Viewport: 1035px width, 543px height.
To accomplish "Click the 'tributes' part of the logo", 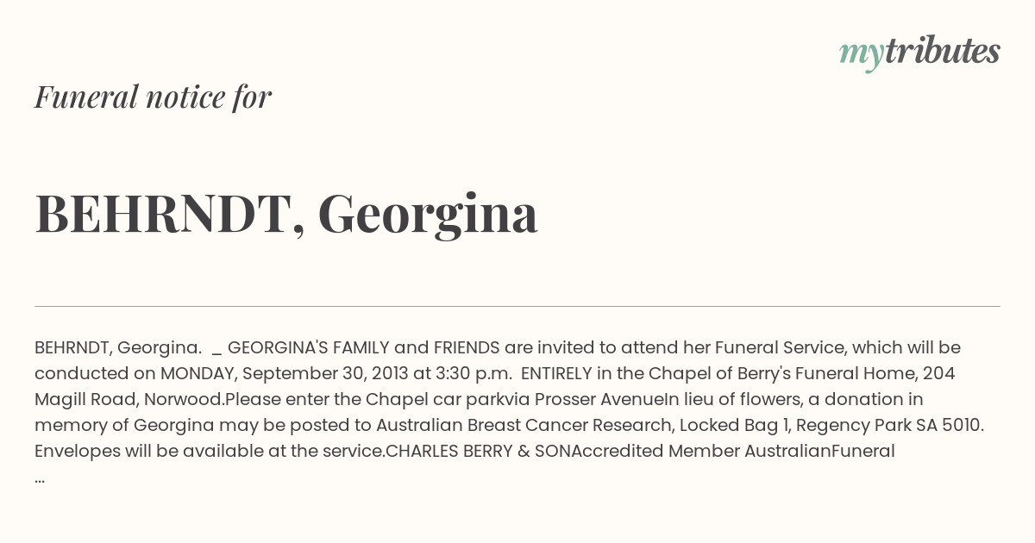I will [x=943, y=51].
